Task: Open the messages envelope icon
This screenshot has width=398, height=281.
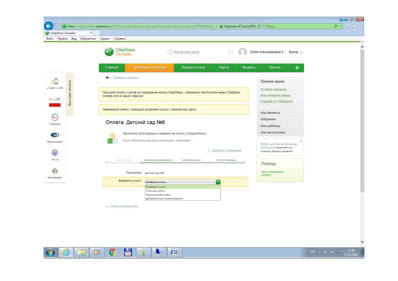Action: point(231,52)
